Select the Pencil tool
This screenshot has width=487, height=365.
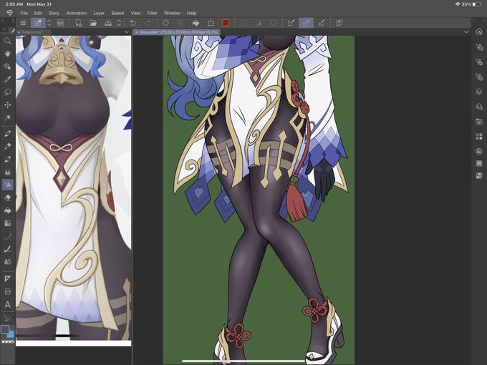pyautogui.click(x=7, y=146)
